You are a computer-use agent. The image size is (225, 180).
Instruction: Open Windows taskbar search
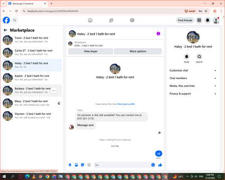pos(13,176)
